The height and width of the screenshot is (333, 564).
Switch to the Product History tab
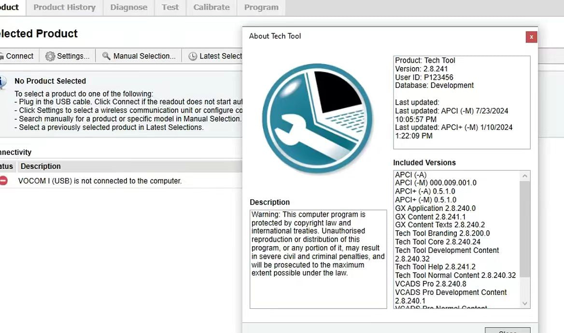(64, 7)
